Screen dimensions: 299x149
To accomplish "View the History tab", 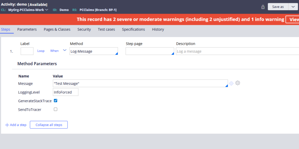I will click(x=158, y=30).
